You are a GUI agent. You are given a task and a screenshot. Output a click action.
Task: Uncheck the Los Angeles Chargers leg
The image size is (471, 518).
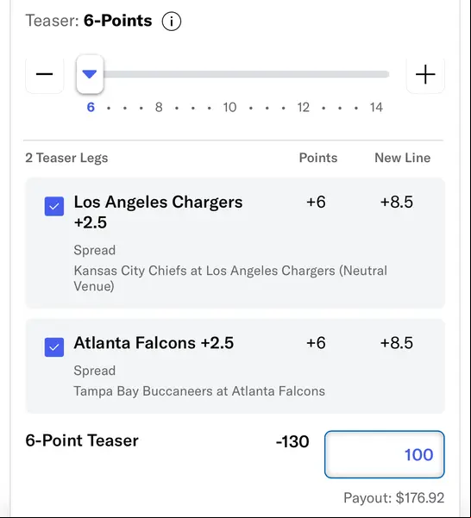coord(54,207)
